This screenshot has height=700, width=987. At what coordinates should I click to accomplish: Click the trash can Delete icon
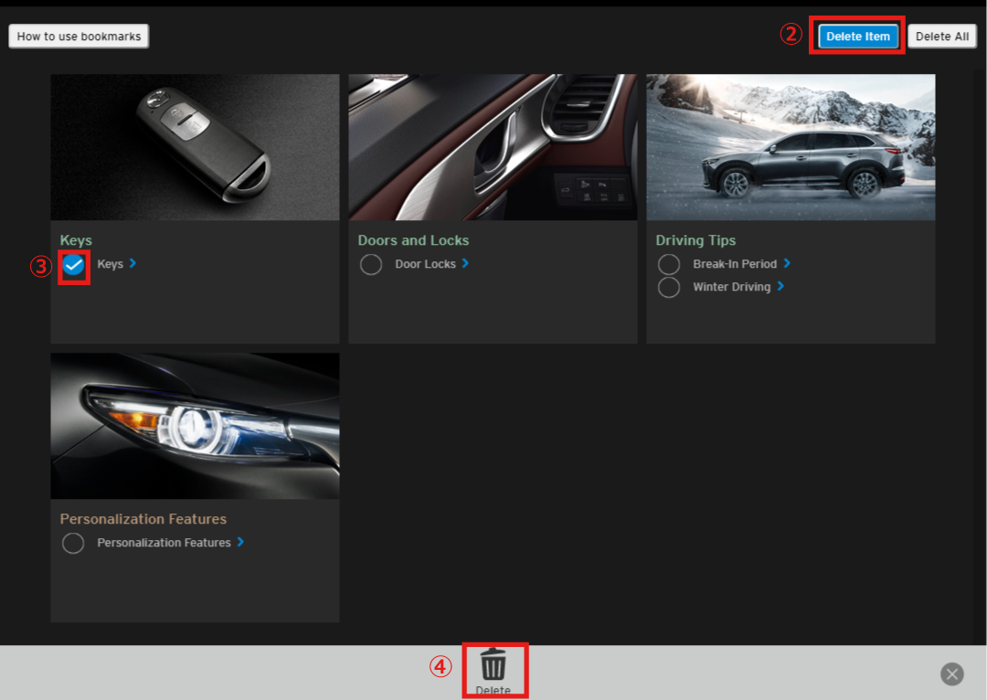point(493,664)
